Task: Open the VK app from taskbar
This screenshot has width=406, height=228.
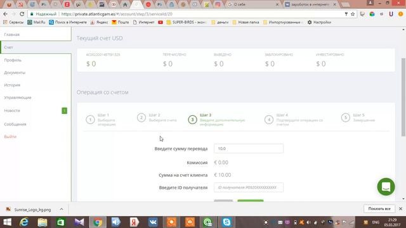Action: (153, 222)
